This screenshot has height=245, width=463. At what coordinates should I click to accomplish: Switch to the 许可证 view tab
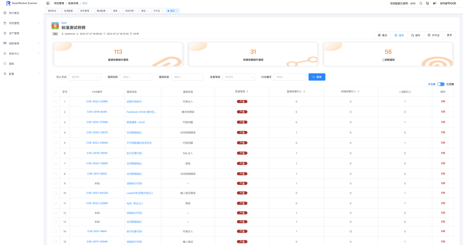point(433,35)
